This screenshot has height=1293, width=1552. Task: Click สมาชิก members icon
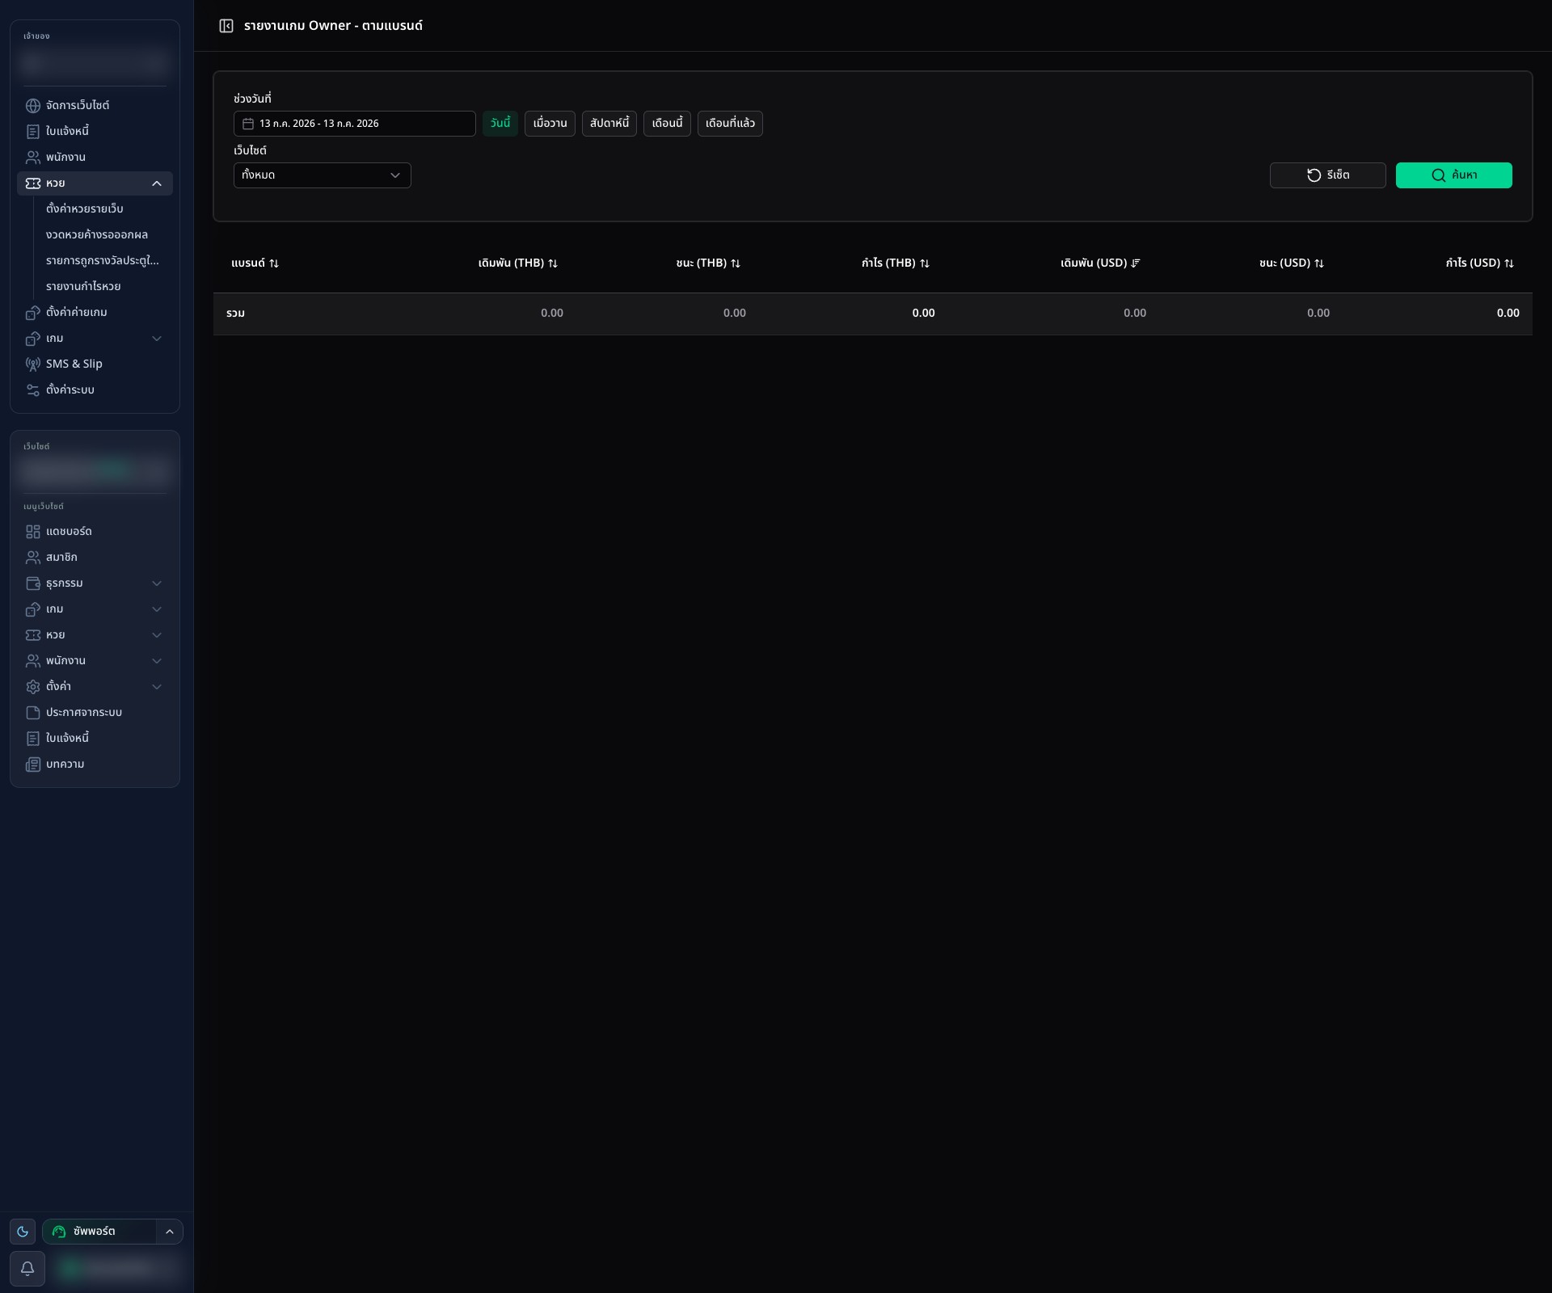point(33,558)
